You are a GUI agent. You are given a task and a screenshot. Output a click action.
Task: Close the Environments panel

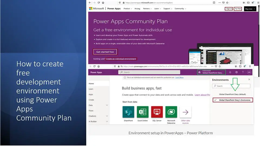pyautogui.click(x=249, y=79)
